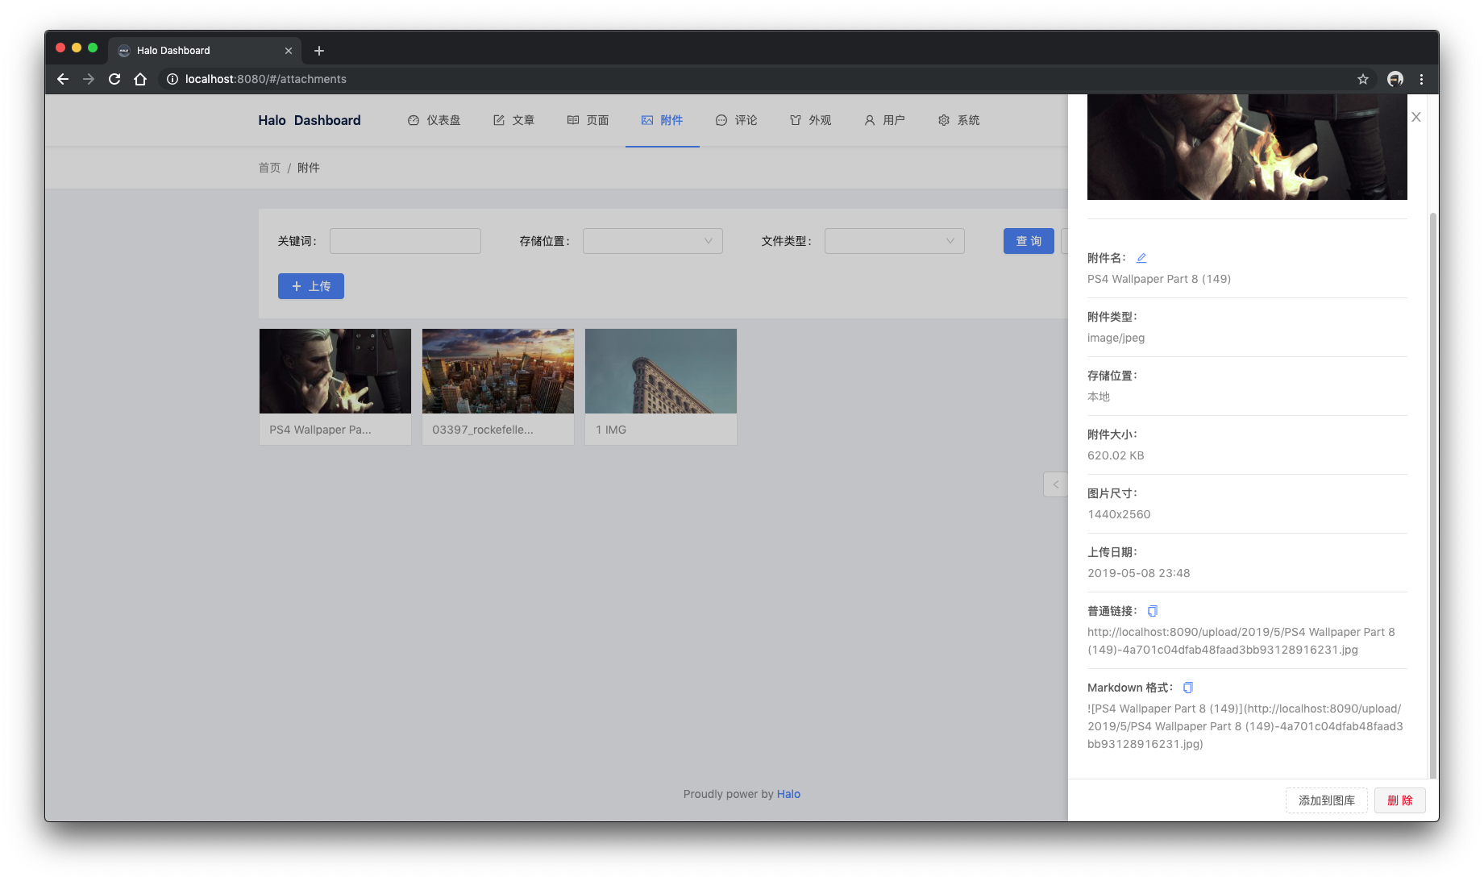
Task: Open the browser profile avatar icon
Action: [x=1395, y=79]
